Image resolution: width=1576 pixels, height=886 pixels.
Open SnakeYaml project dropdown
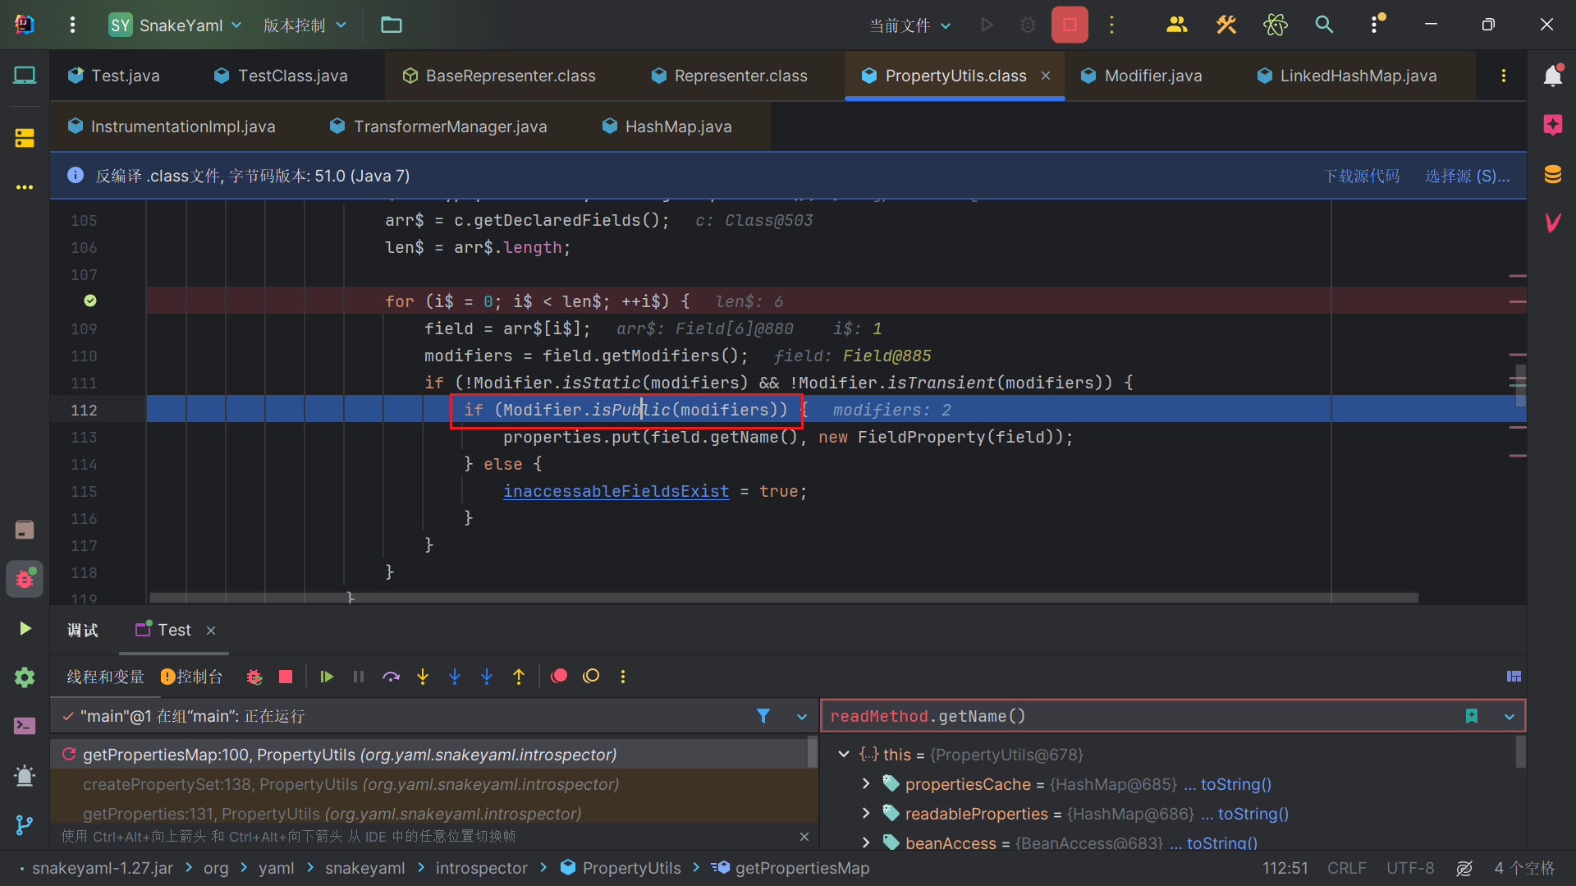176,25
